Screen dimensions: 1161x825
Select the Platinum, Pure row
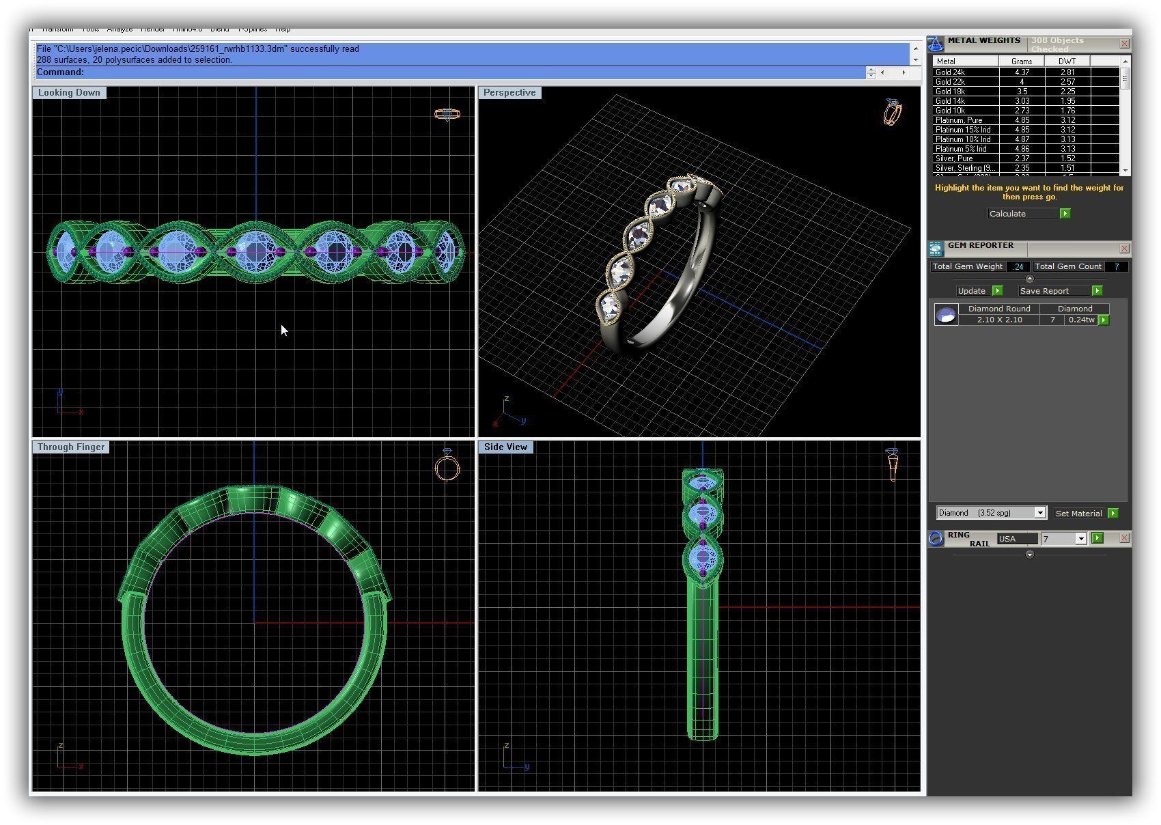coord(1026,120)
